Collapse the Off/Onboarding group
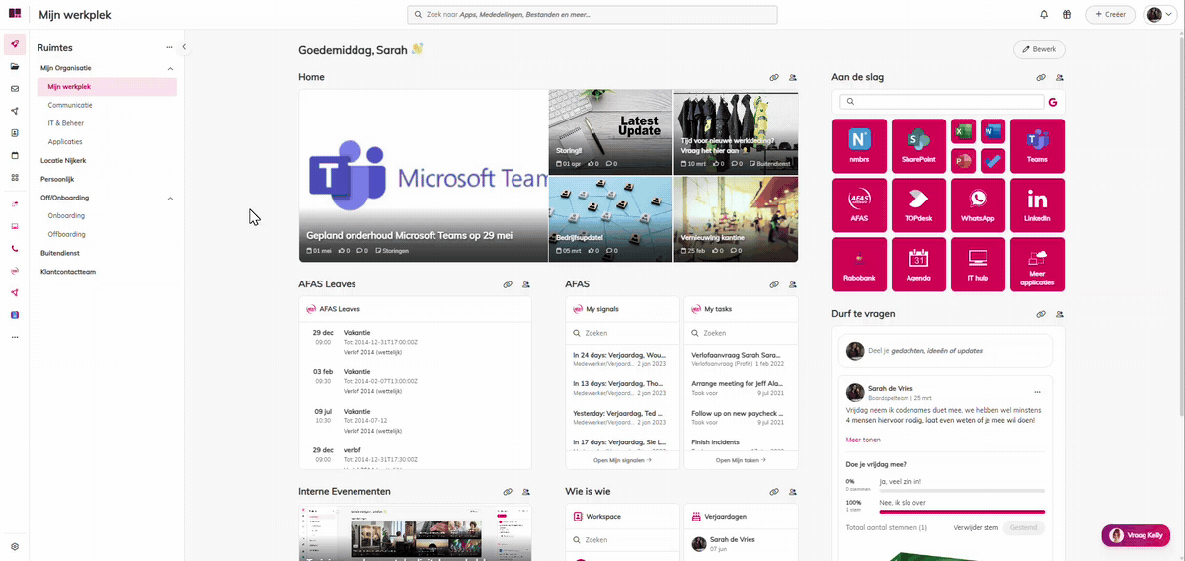 (170, 198)
